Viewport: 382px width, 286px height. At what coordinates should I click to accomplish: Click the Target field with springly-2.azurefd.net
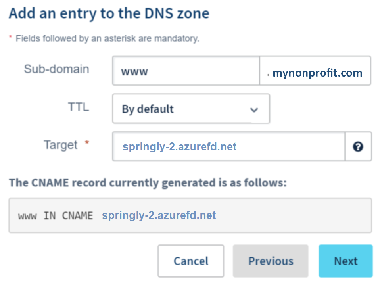(228, 147)
